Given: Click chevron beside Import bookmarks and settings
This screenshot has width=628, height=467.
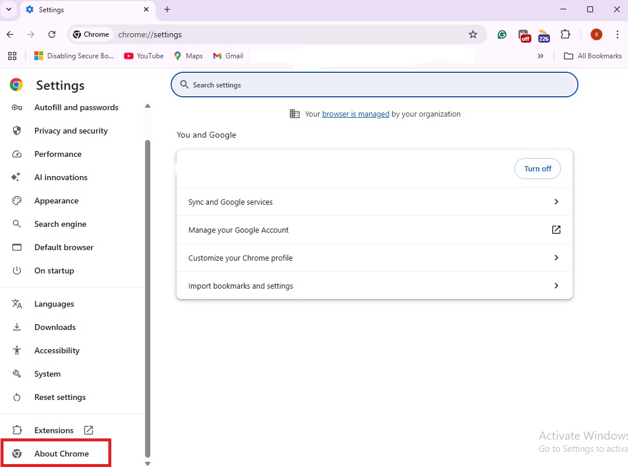Looking at the screenshot, I should [x=556, y=286].
